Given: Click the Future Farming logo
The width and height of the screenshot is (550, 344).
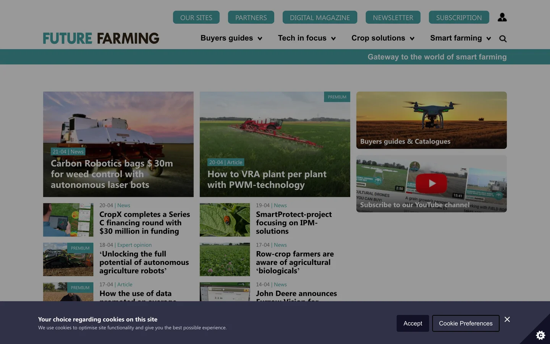Looking at the screenshot, I should 101,38.
